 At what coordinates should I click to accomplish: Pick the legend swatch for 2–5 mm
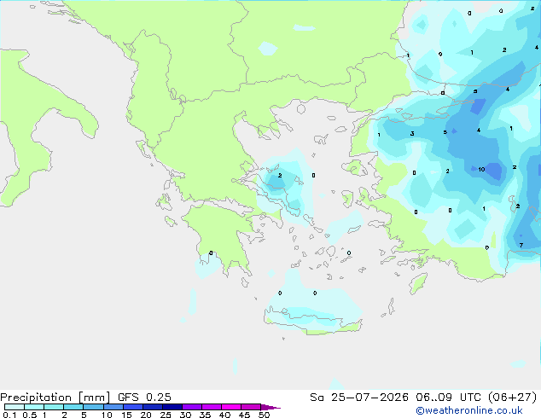pyautogui.click(x=73, y=407)
